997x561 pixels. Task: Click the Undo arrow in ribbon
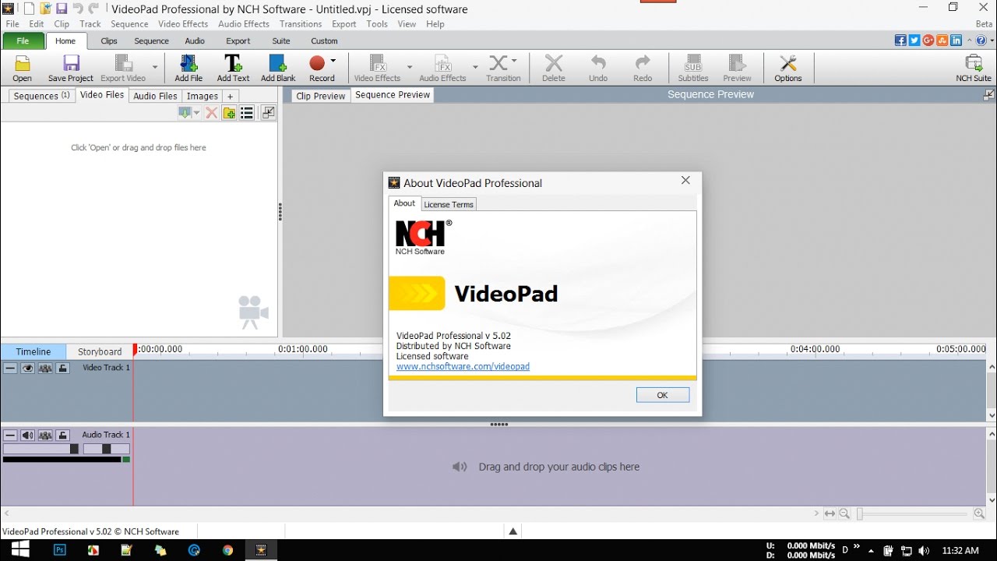pos(598,63)
